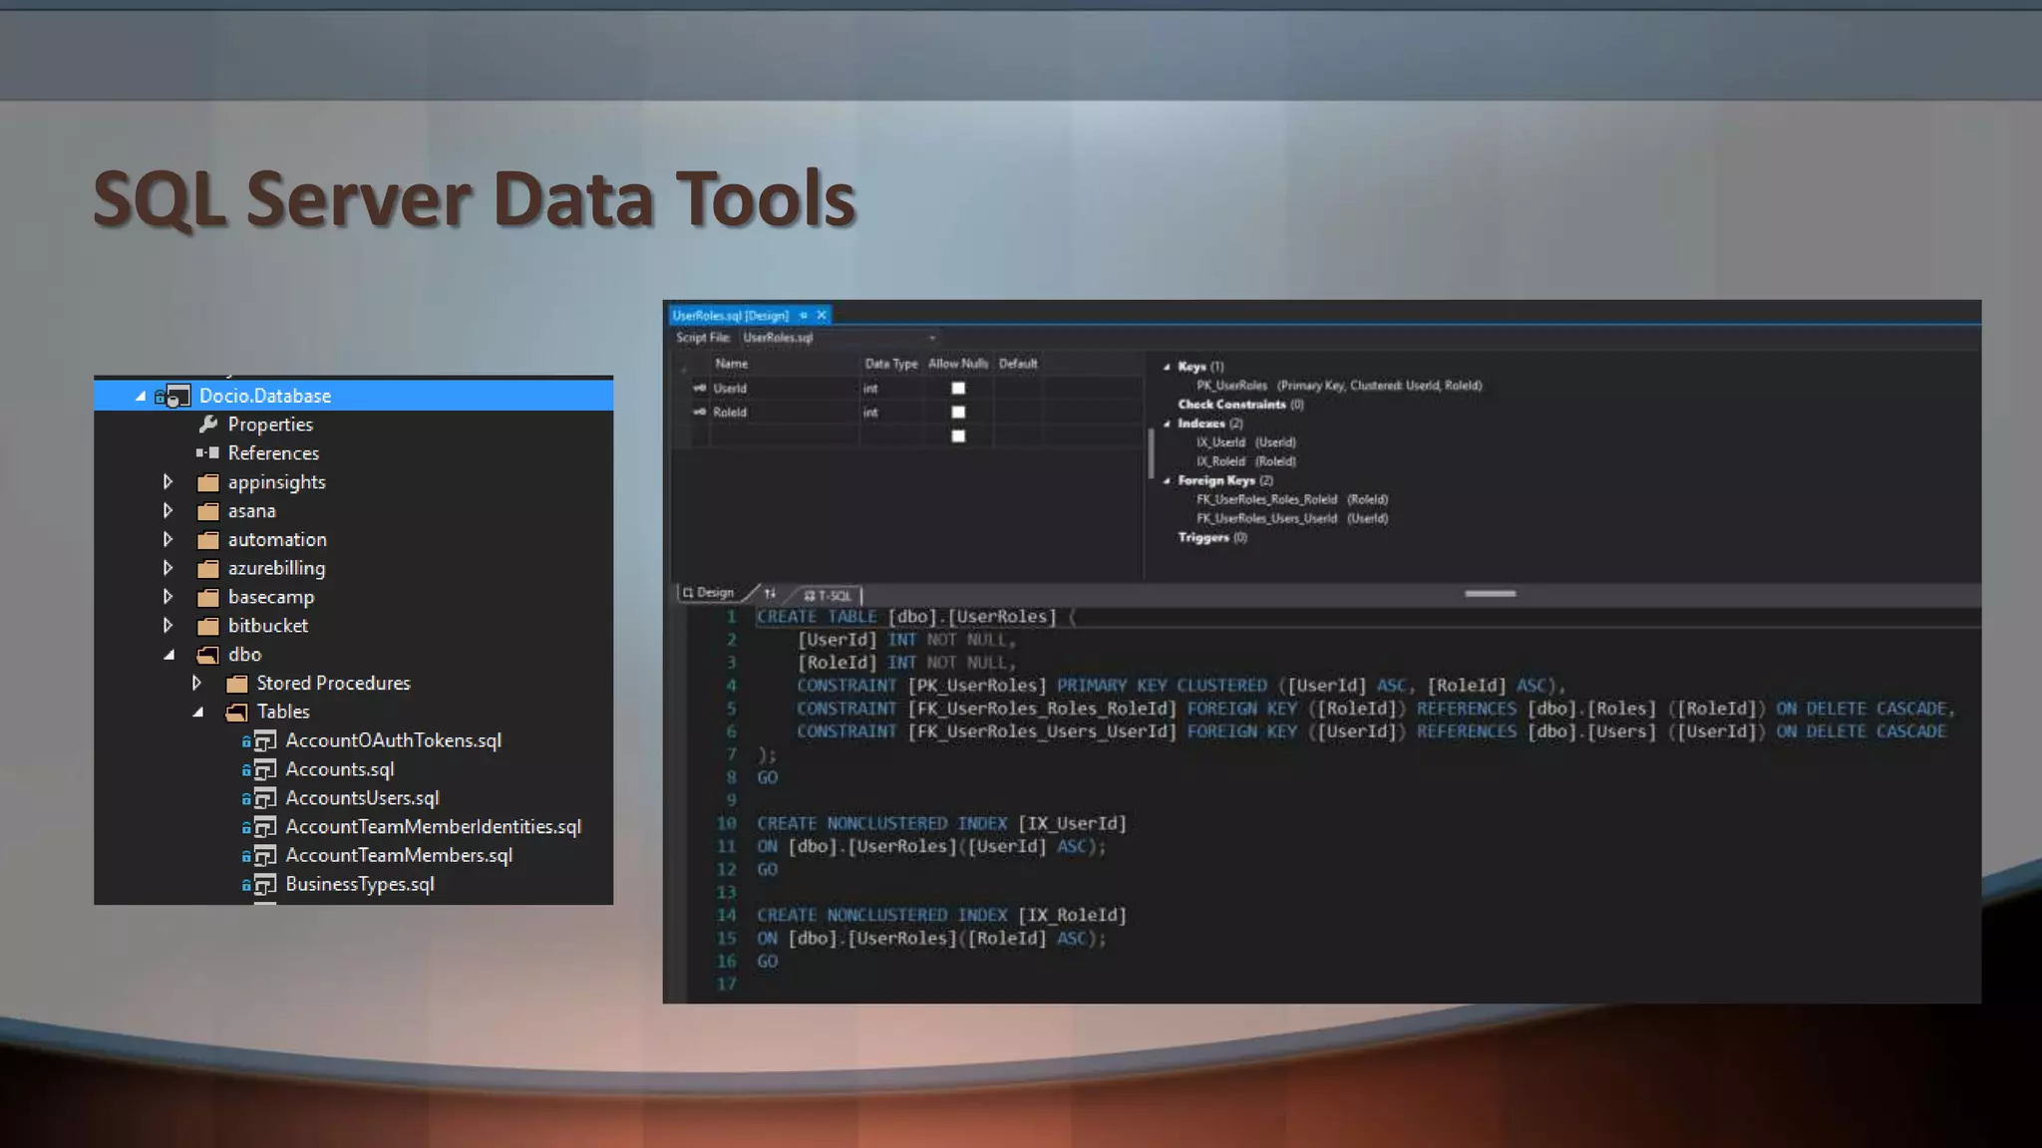Click the Triggers heading

(x=1212, y=537)
